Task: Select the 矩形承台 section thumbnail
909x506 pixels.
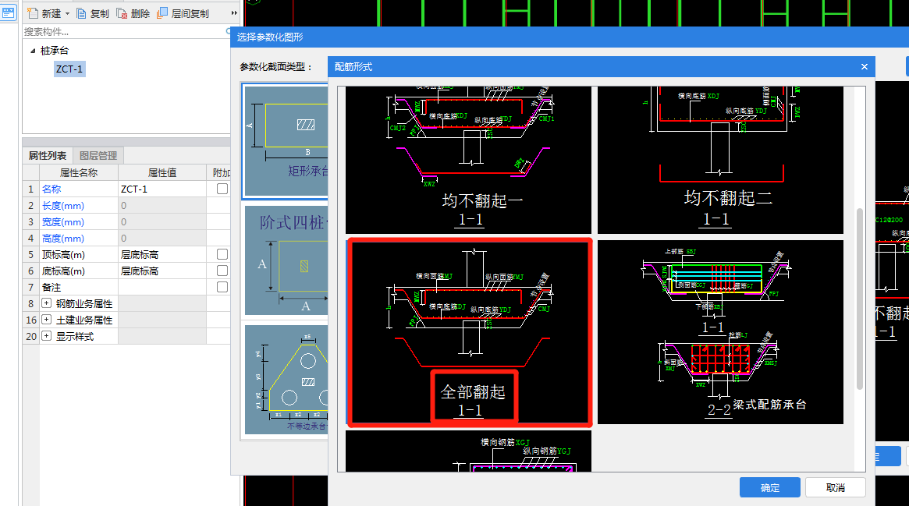Action: pos(286,140)
